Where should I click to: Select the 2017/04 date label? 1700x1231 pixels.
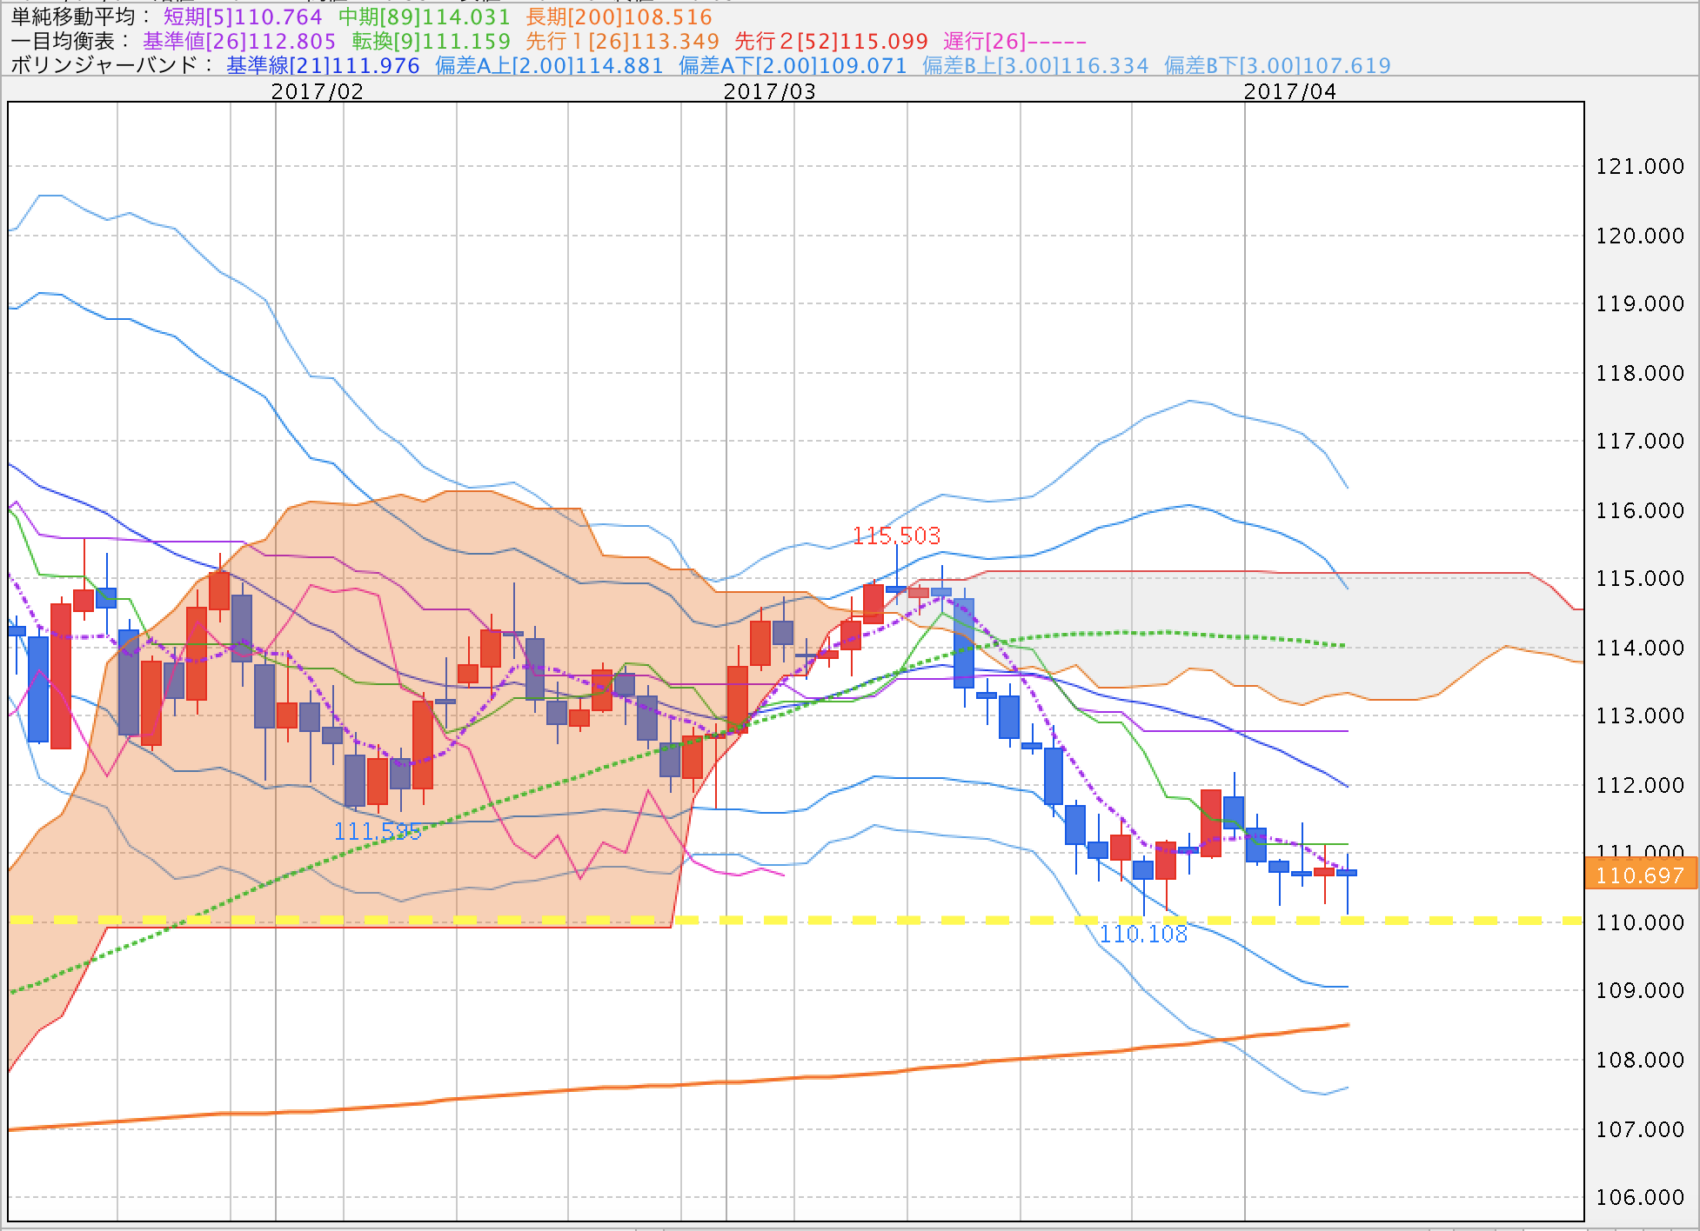click(1289, 91)
